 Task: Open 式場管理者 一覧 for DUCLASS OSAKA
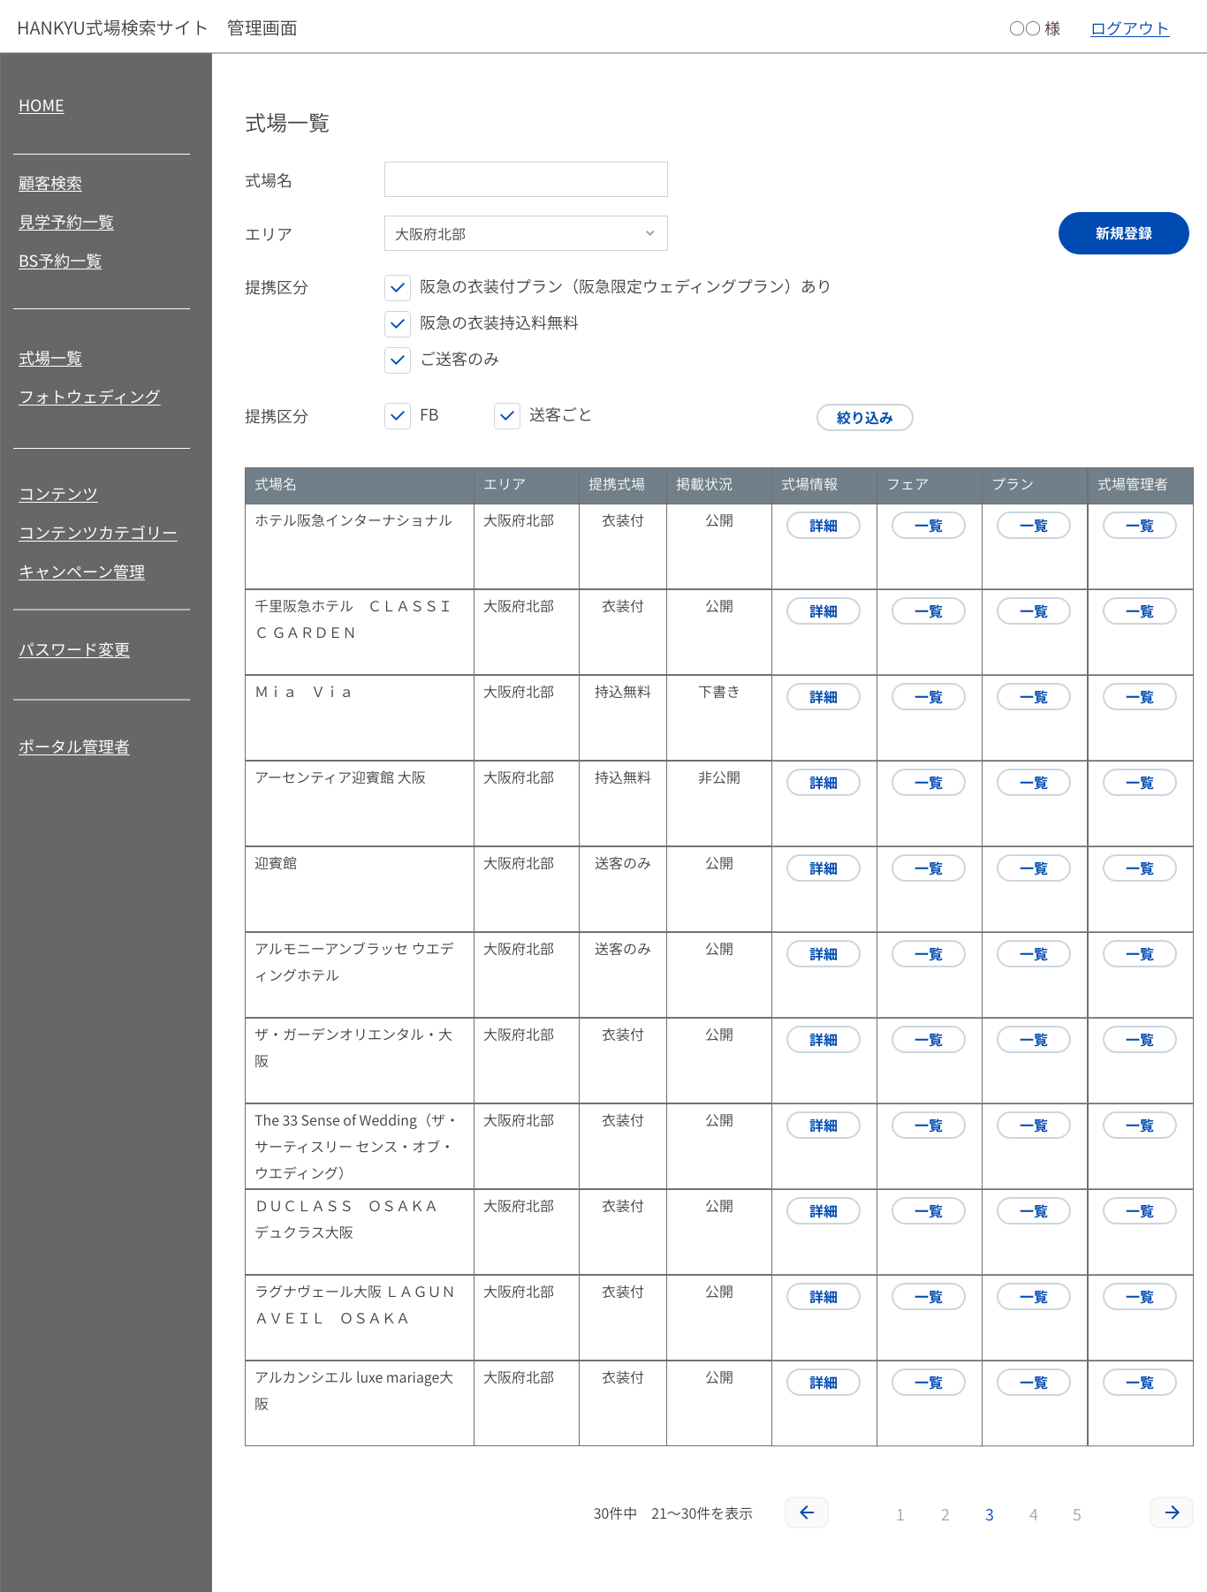point(1139,1211)
